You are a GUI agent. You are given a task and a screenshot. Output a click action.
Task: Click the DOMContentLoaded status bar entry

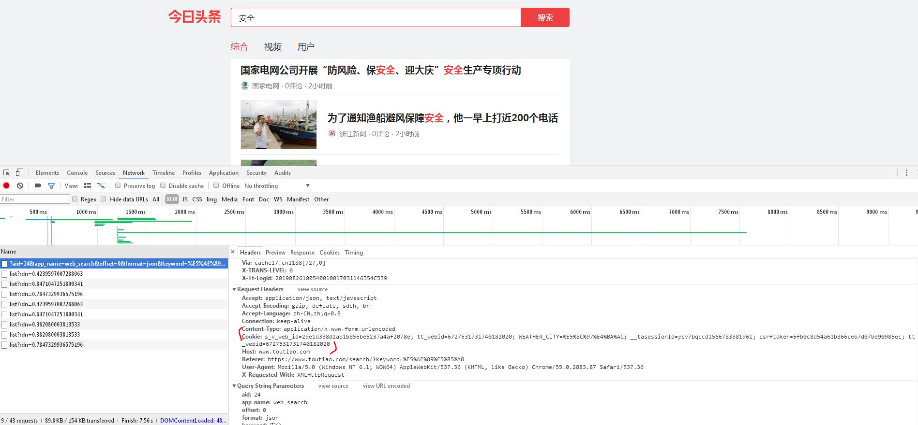click(x=193, y=421)
